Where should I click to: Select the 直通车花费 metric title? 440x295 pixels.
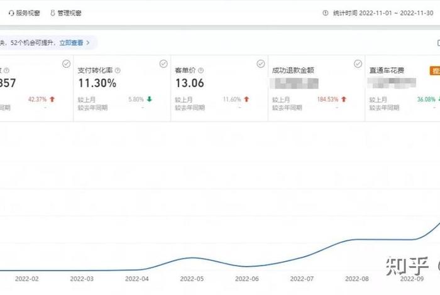(x=387, y=70)
